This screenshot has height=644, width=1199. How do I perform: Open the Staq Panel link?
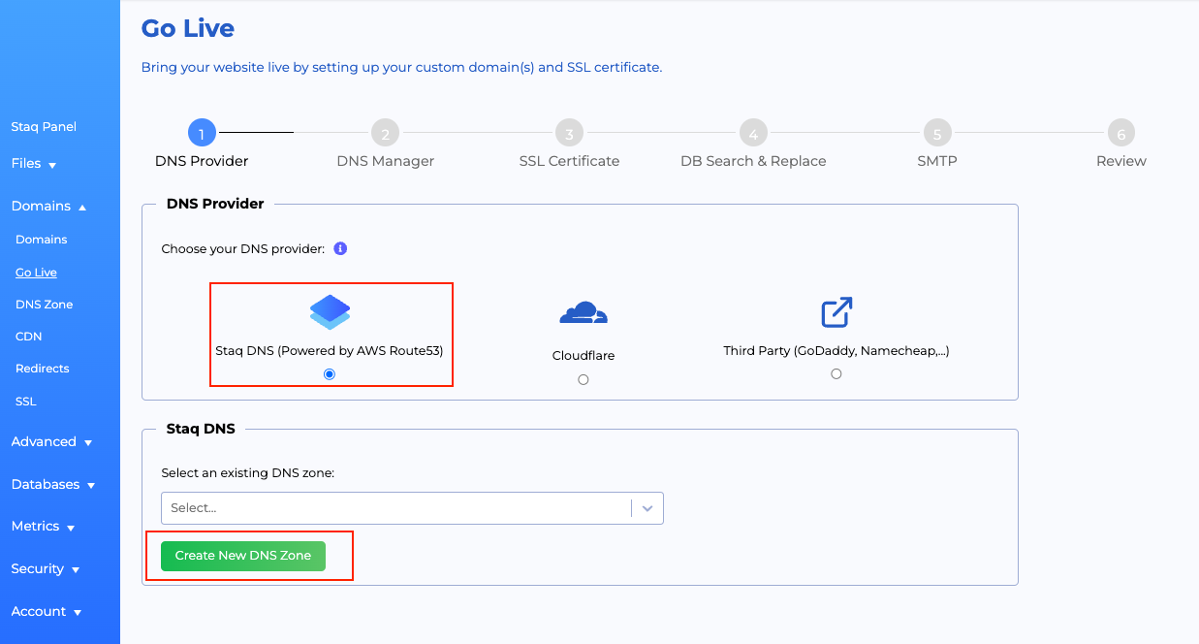[x=44, y=127]
